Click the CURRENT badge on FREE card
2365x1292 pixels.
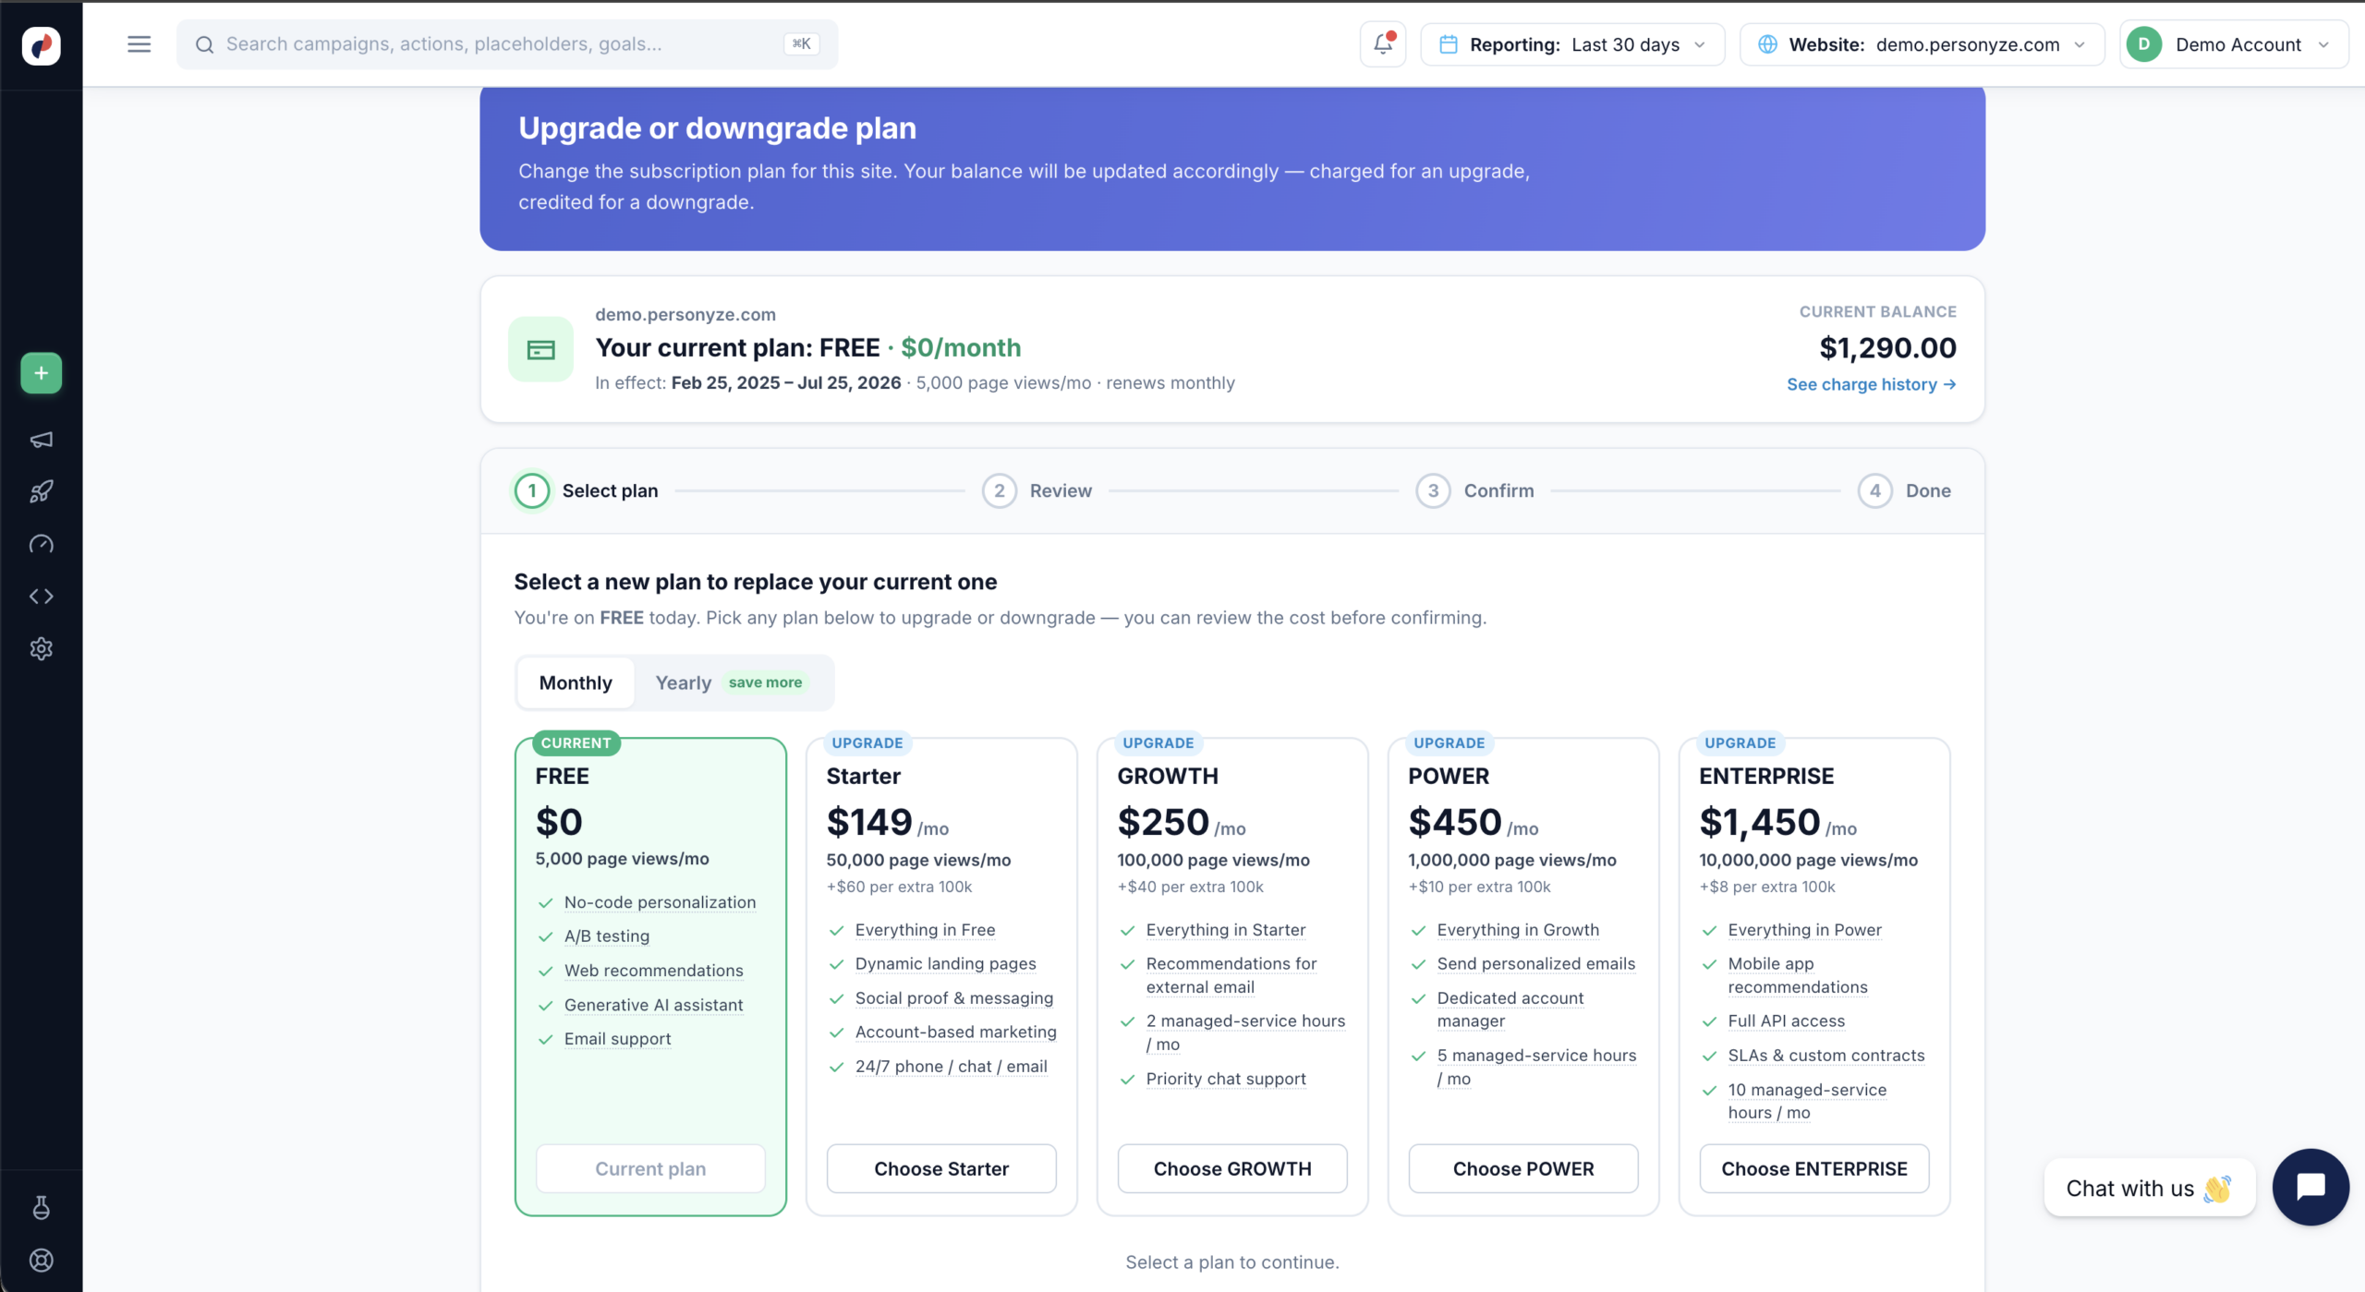(576, 743)
